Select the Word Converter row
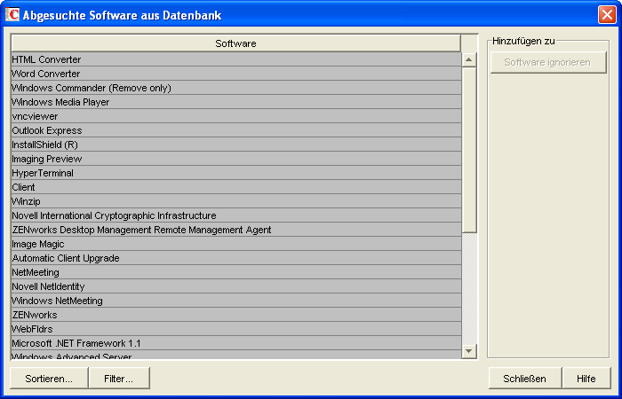 236,74
